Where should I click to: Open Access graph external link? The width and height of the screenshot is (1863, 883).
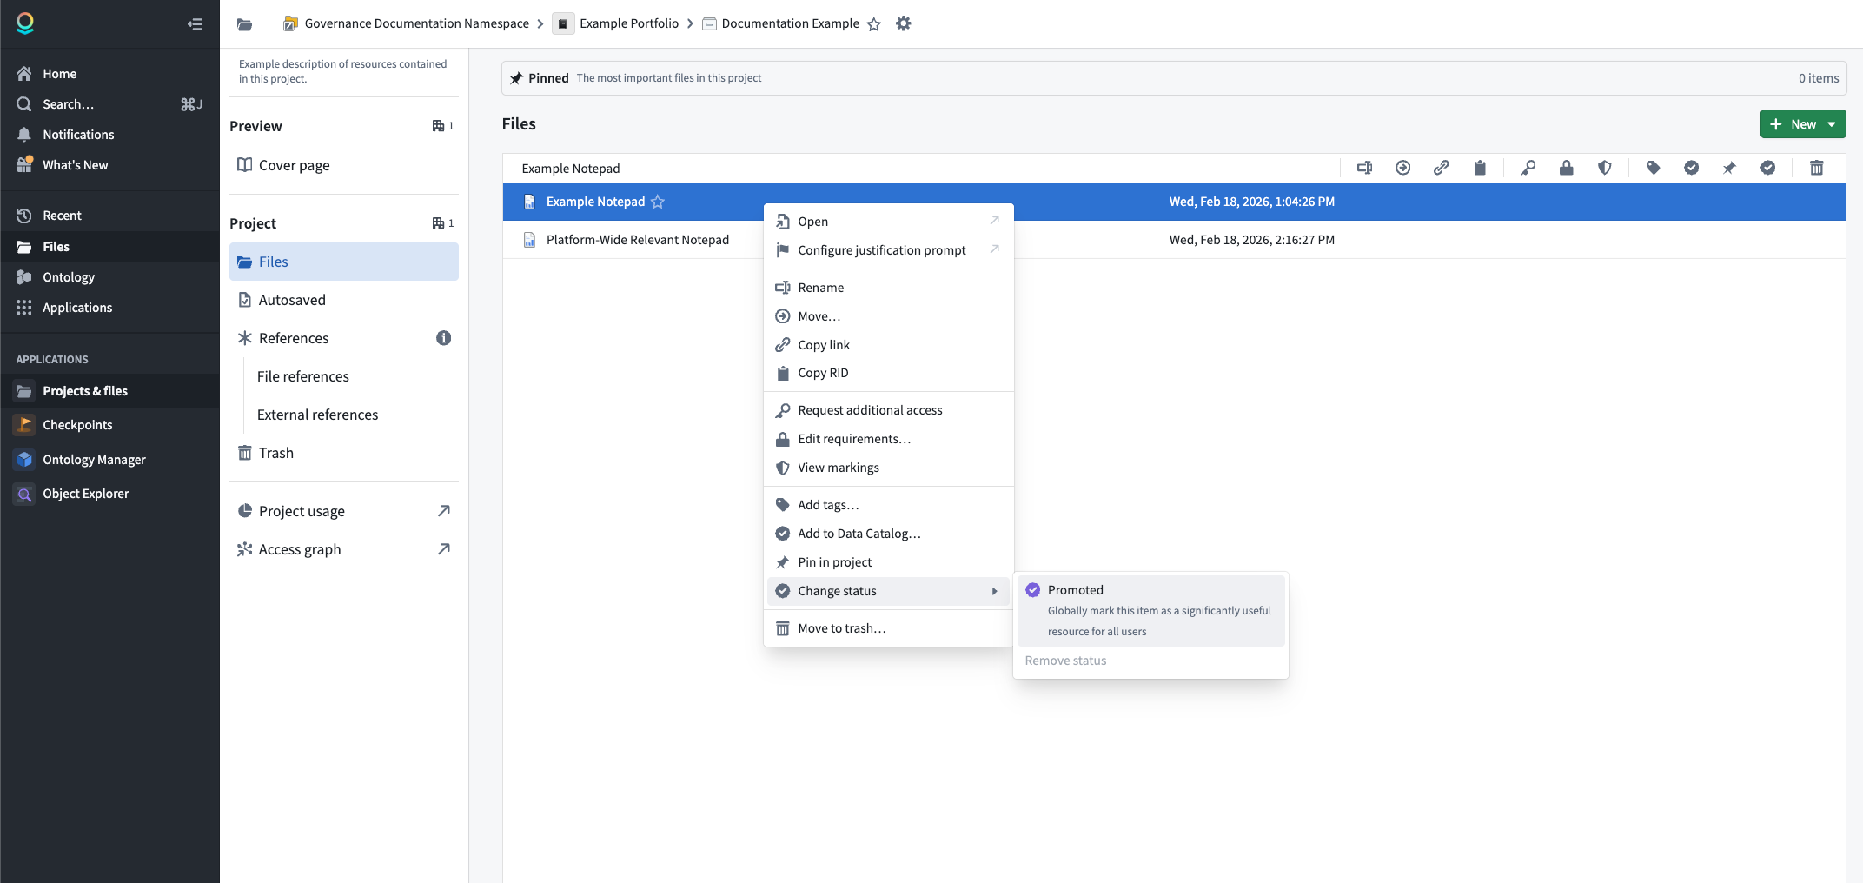tap(344, 549)
